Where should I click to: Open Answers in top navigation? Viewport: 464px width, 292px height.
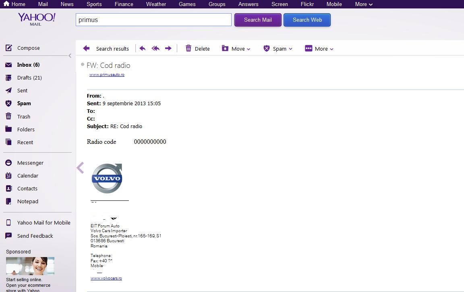click(248, 4)
